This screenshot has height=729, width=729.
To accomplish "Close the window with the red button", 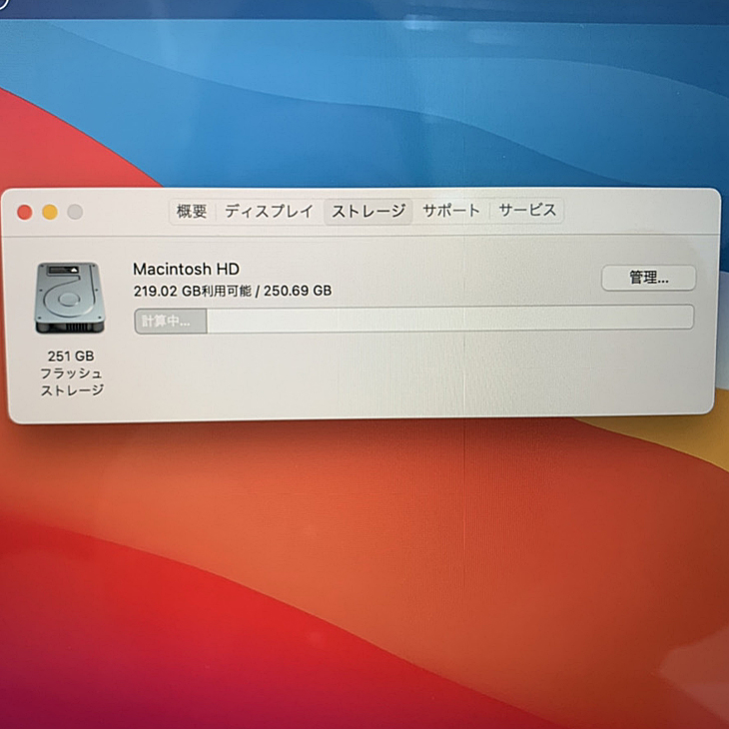I will (x=25, y=213).
